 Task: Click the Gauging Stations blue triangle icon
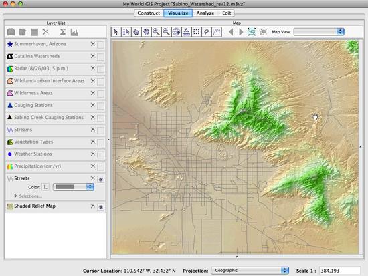(x=10, y=105)
